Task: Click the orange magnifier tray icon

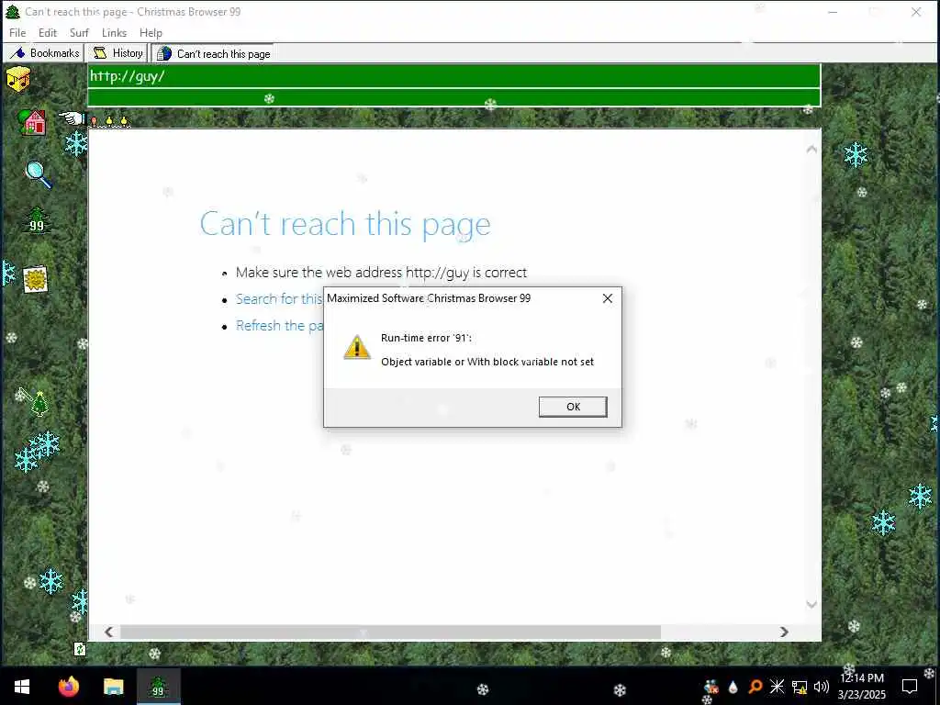Action: pos(755,687)
